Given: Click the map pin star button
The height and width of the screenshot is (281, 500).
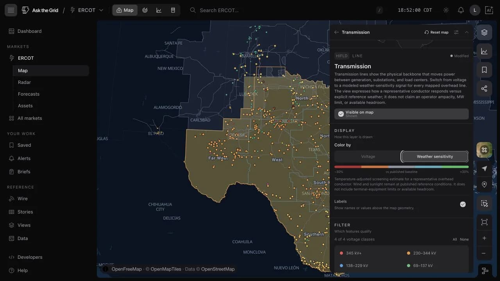Looking at the screenshot, I should (484, 185).
